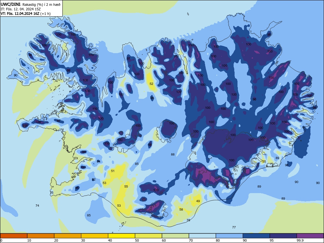
Task: Click the humidity value 88 in central Iceland
Action: pos(173,154)
